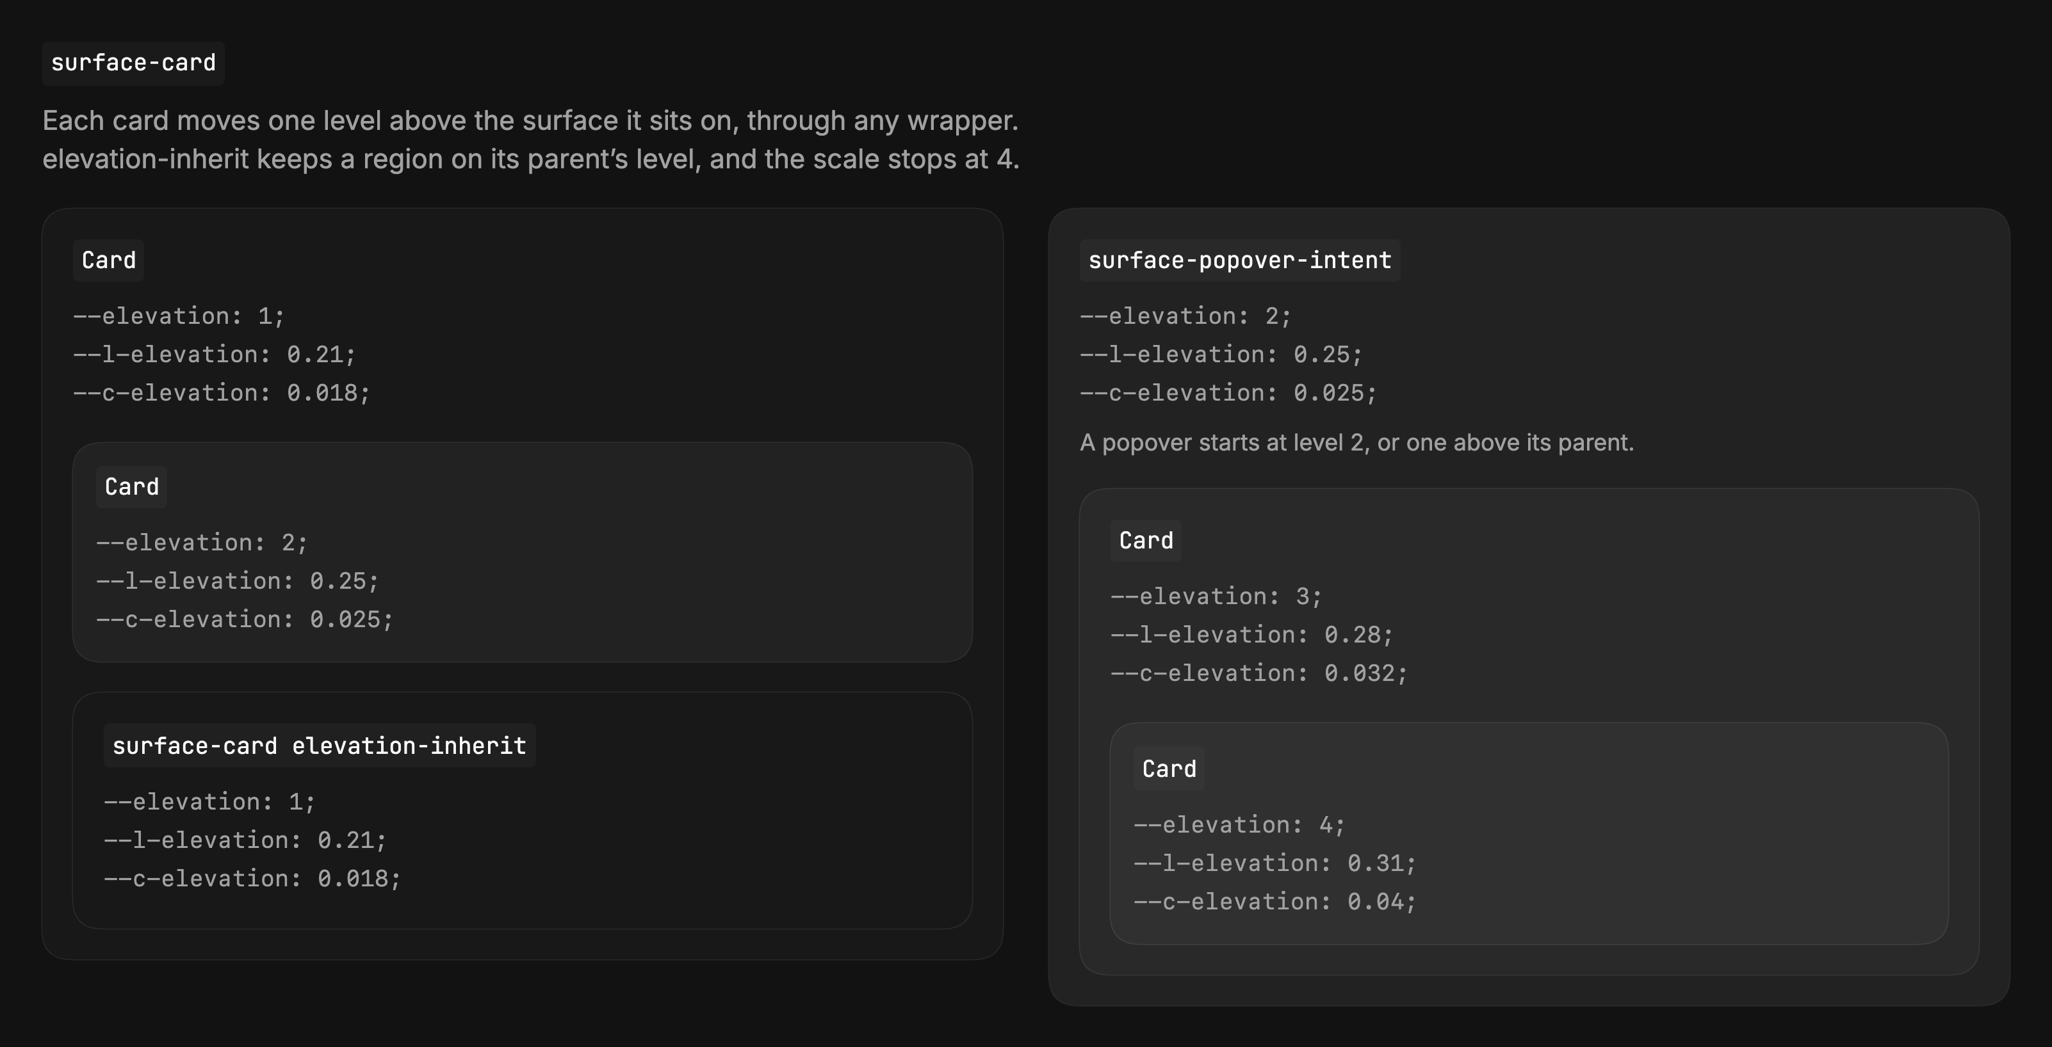
Task: Click "--c-elevation: 0.025;" under surface-popover-intent
Action: pyautogui.click(x=1228, y=392)
